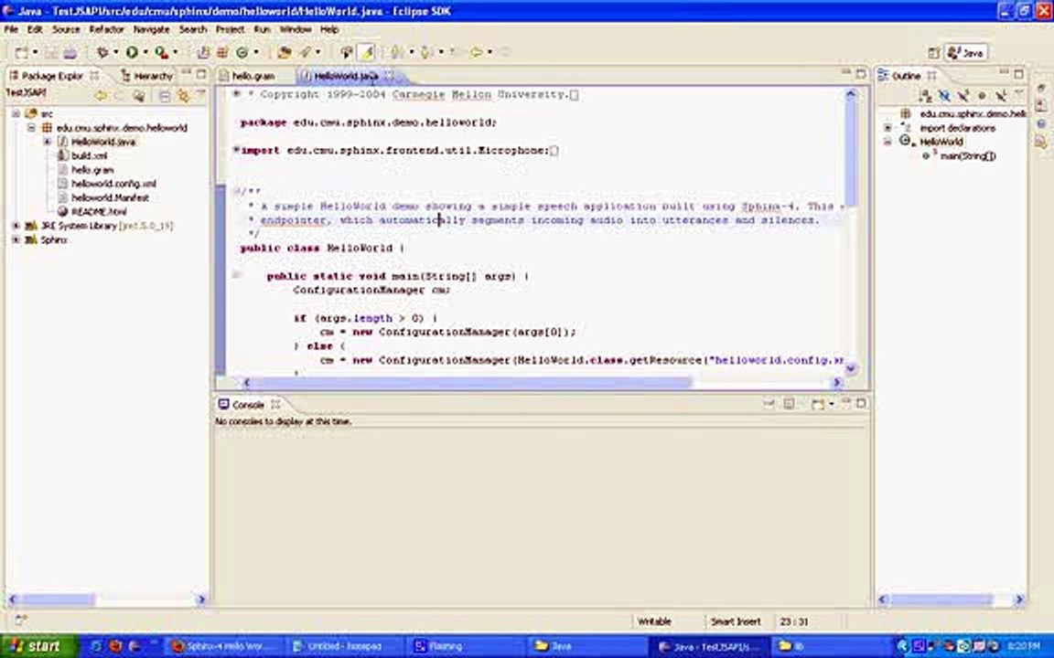This screenshot has height=658, width=1054.
Task: Click 'Smart Insert' in the status bar
Action: [736, 621]
